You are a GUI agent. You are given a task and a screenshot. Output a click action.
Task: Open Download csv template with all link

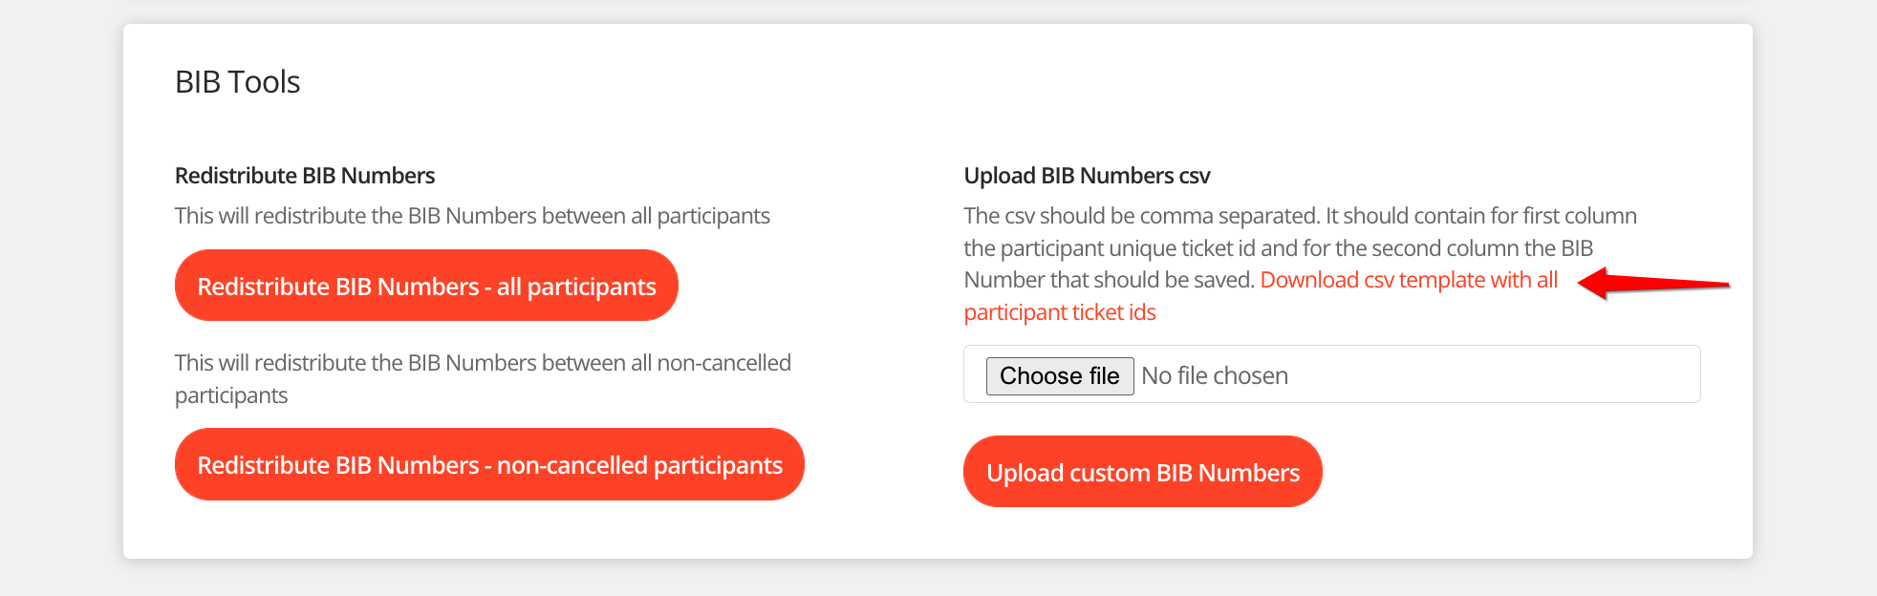pyautogui.click(x=1408, y=280)
